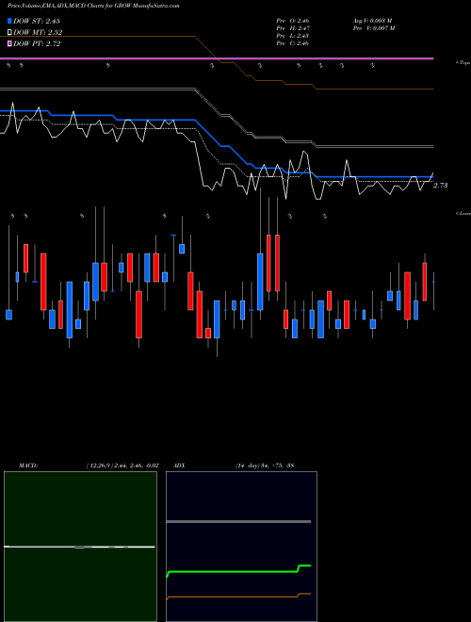
Task: Click the magenta horizontal PT line on the chart
Action: (217, 58)
